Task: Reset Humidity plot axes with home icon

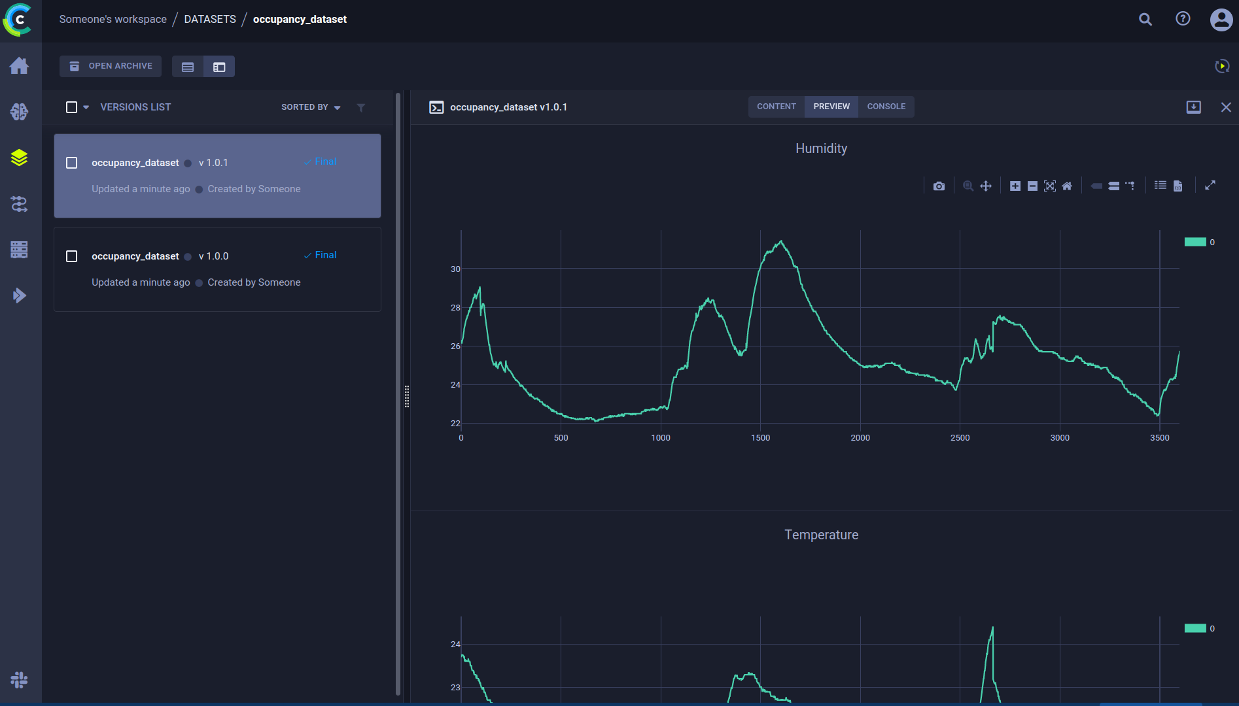Action: (x=1067, y=186)
